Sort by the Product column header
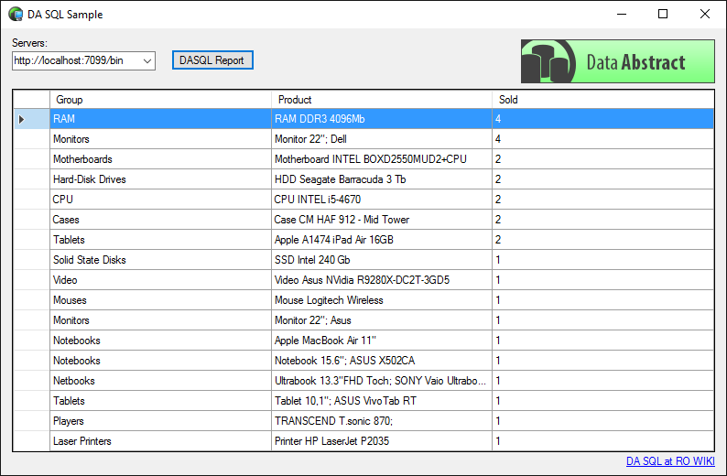Image resolution: width=727 pixels, height=476 pixels. pos(381,100)
